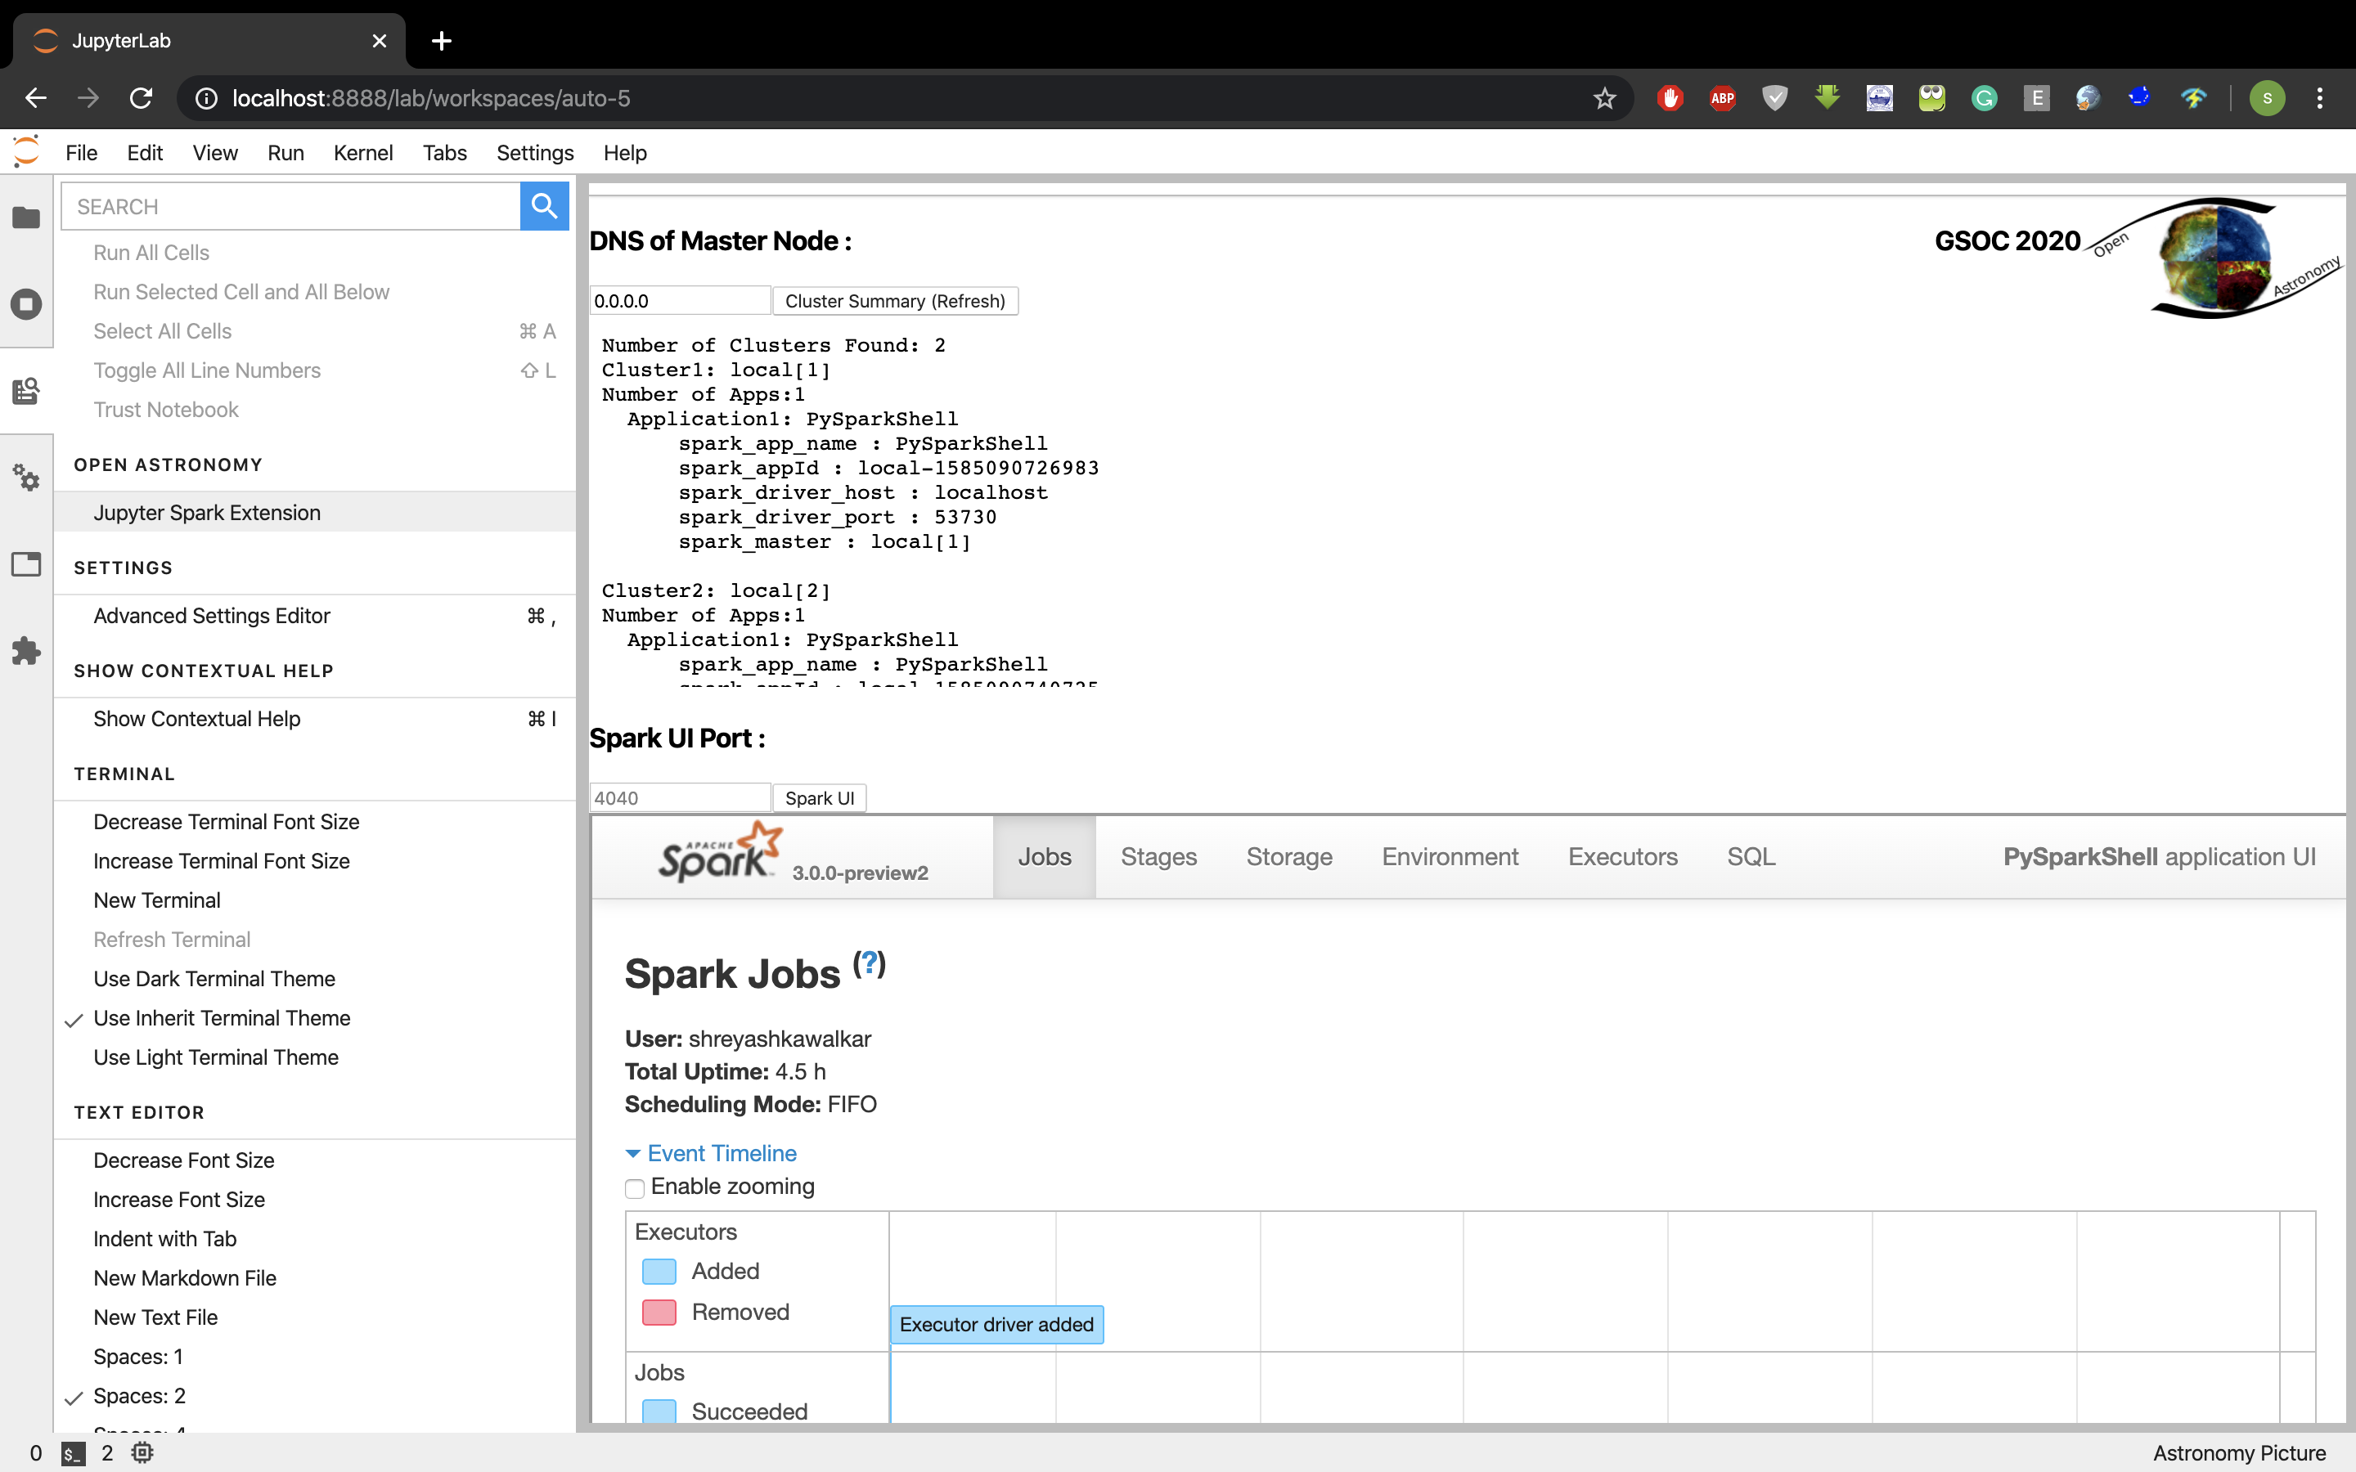Click the Spark UI button
Viewport: 2356px width, 1472px height.
point(819,797)
